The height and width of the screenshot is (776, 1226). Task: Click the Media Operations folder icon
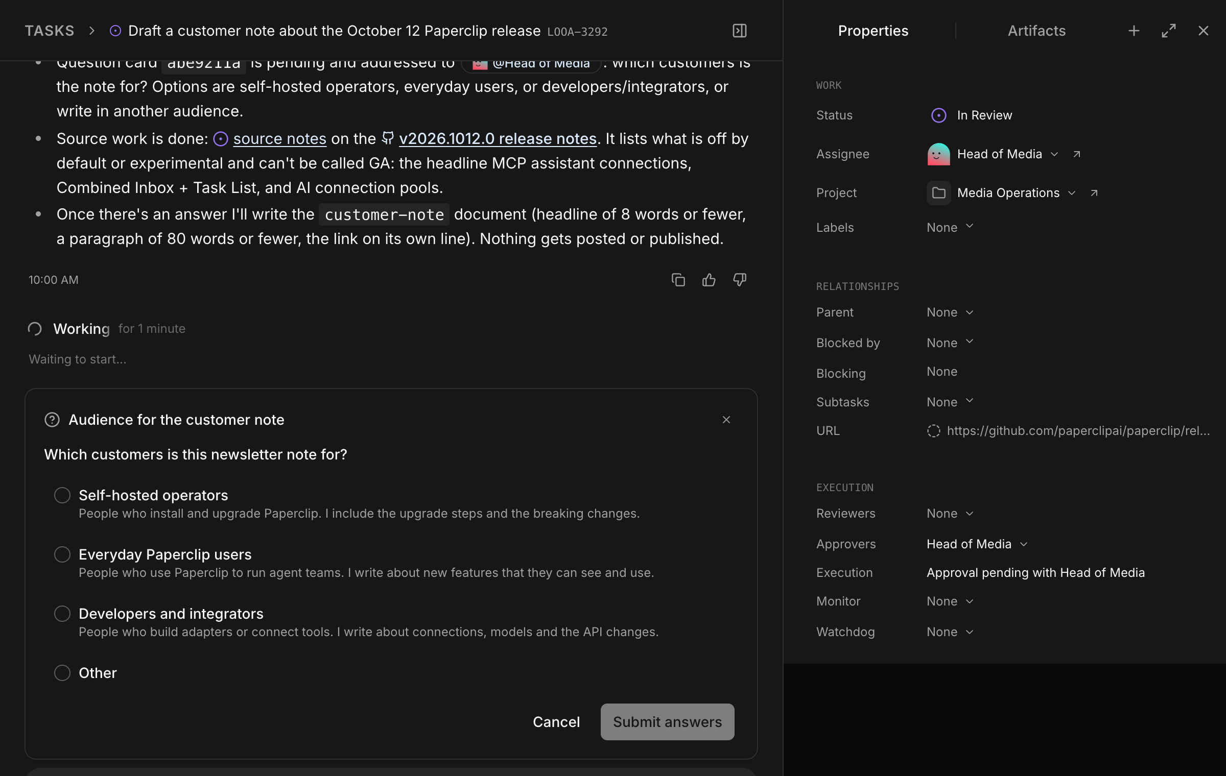pos(938,193)
